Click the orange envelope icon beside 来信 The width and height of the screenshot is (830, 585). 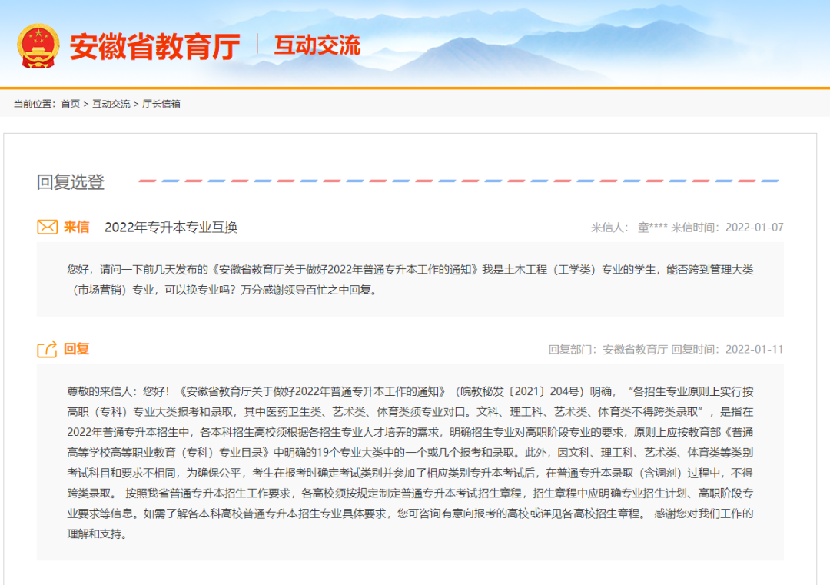pos(48,227)
